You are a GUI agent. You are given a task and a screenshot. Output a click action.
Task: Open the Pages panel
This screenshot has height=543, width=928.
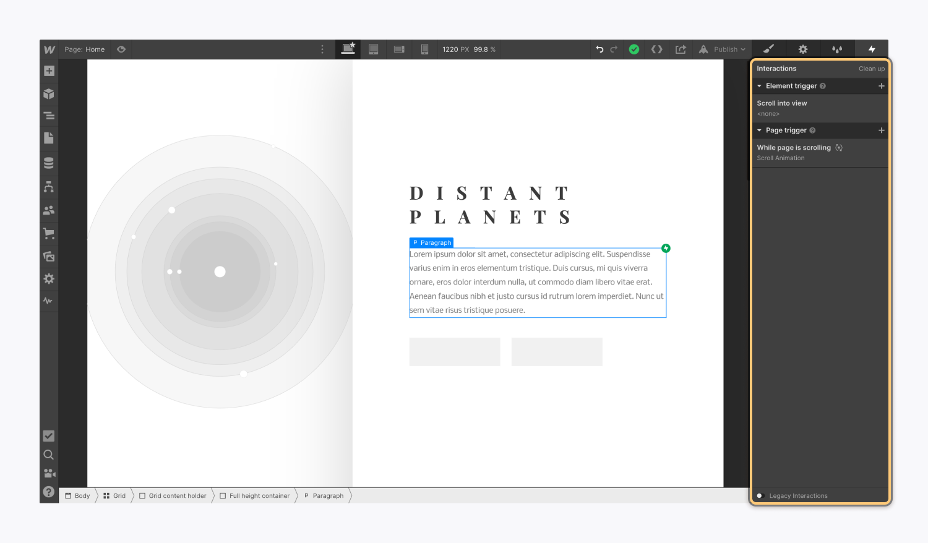(x=49, y=138)
